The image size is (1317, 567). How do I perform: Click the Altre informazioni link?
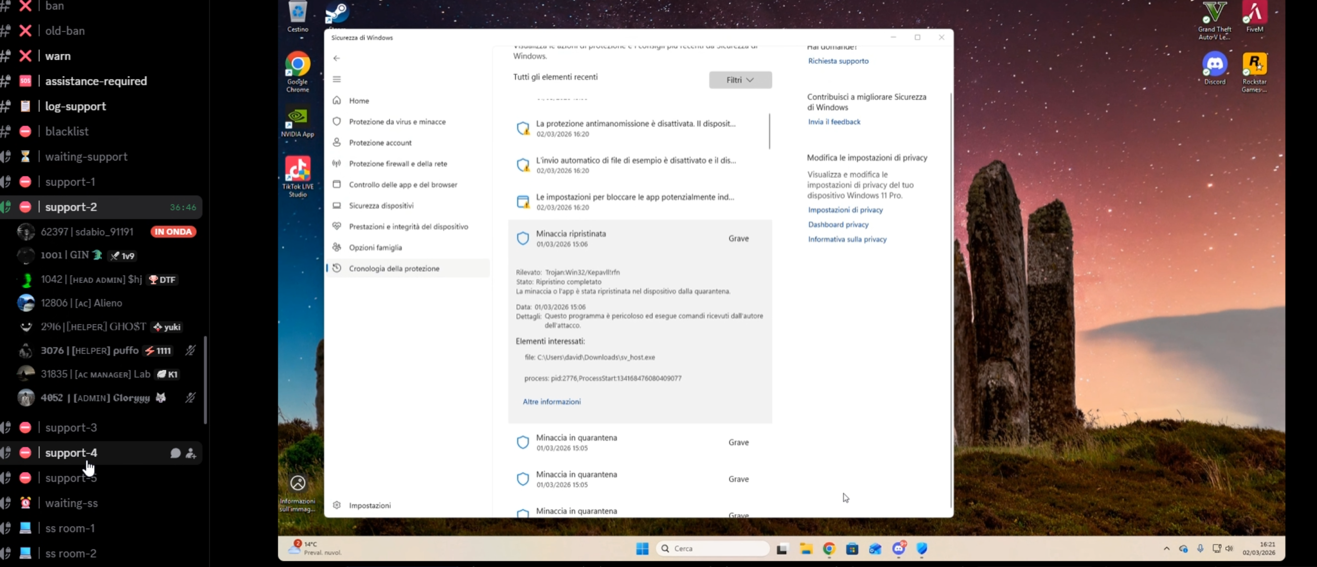pyautogui.click(x=551, y=402)
